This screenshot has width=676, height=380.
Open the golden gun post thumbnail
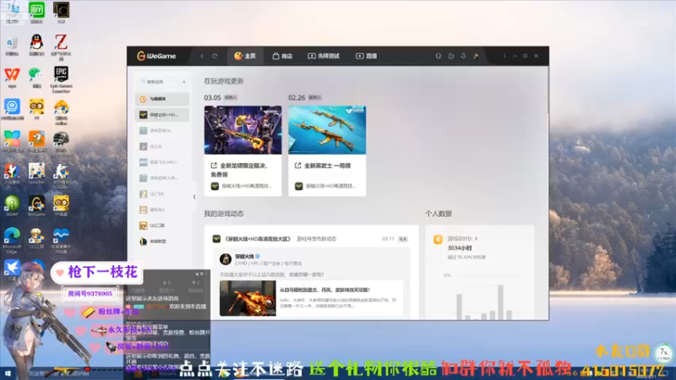[248, 298]
